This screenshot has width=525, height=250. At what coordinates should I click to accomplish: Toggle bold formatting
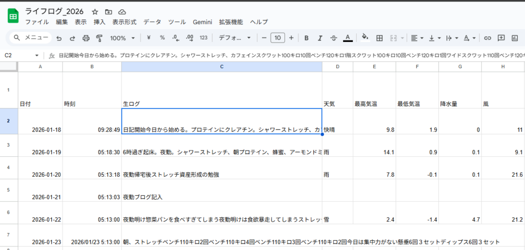[x=306, y=38]
